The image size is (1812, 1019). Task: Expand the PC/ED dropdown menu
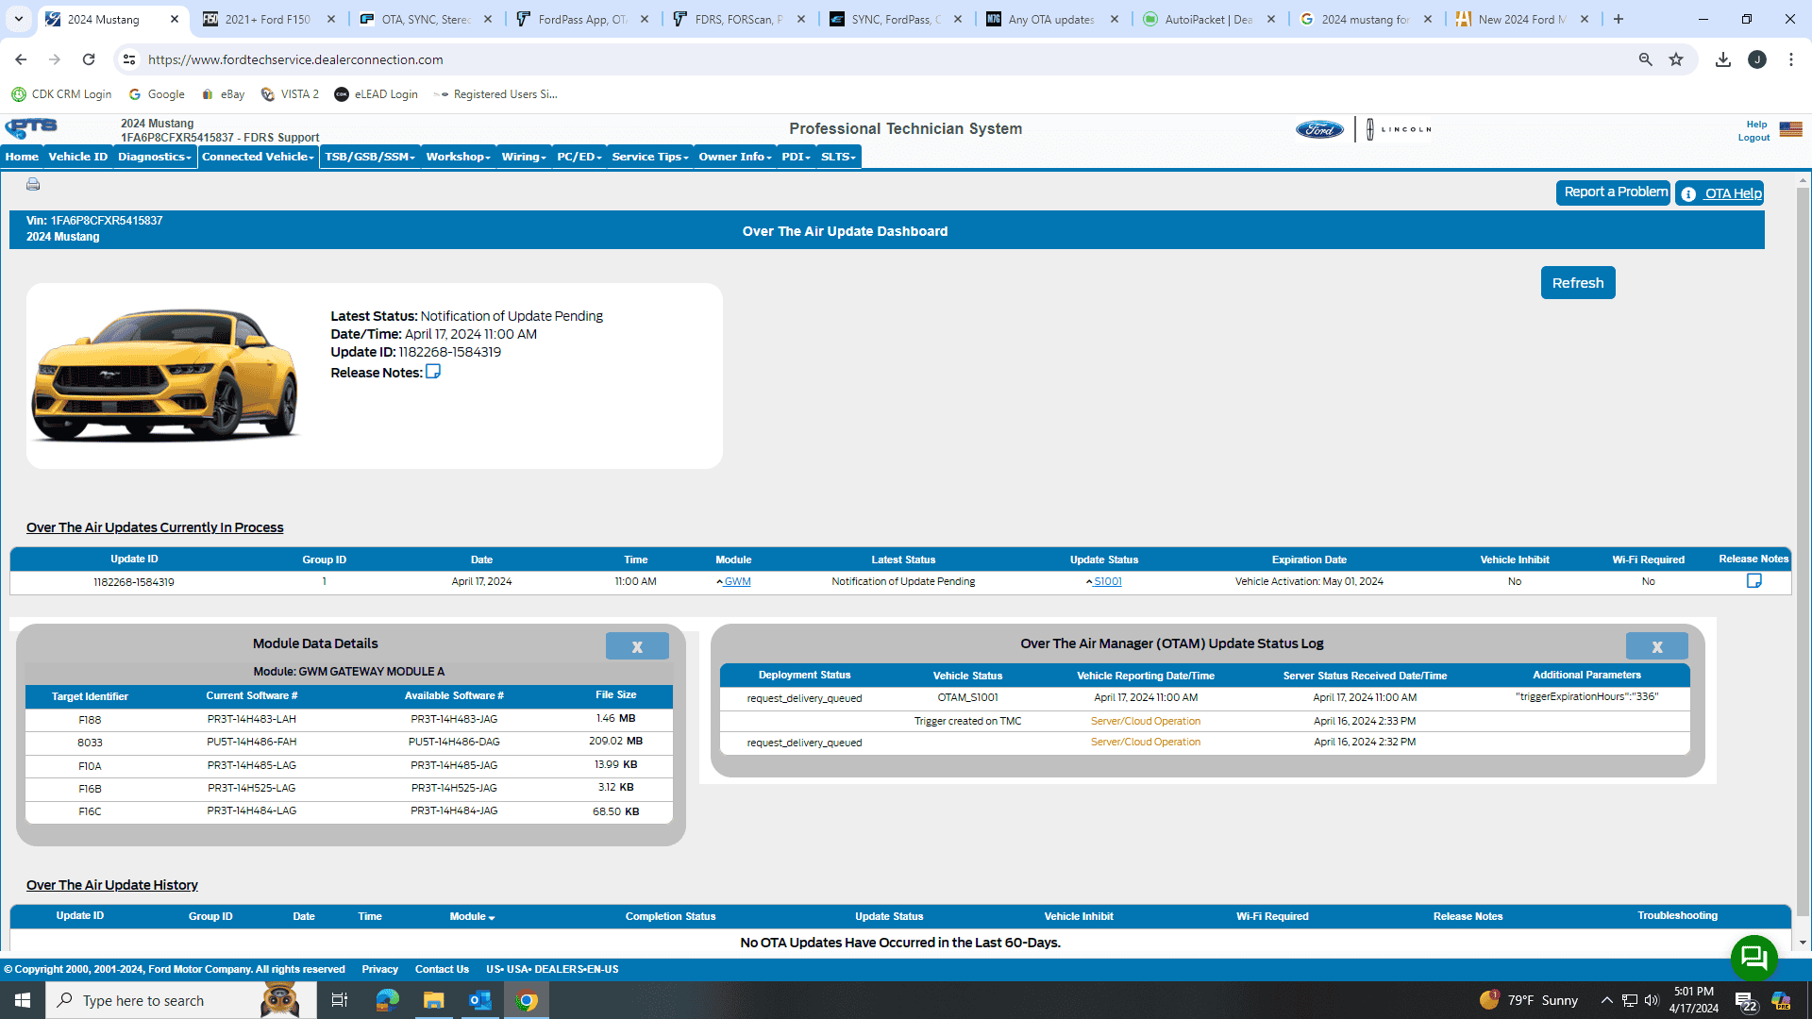(x=579, y=157)
